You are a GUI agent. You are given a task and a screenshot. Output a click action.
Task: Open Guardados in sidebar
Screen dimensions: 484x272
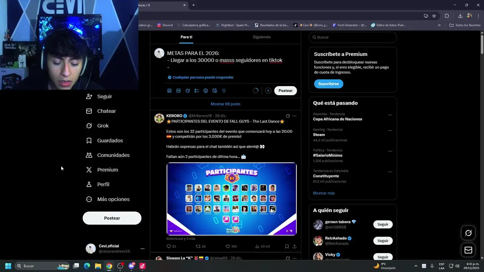tap(105, 141)
